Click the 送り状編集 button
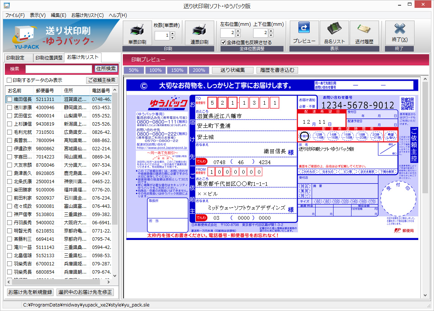Viewport: 434px width, 311px height. click(x=233, y=70)
